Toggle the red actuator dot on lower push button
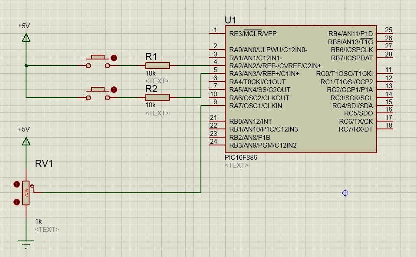 point(114,89)
